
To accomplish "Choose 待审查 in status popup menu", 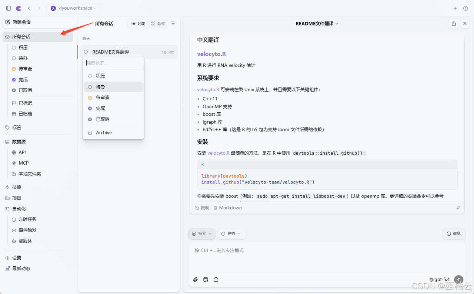I will [113, 98].
